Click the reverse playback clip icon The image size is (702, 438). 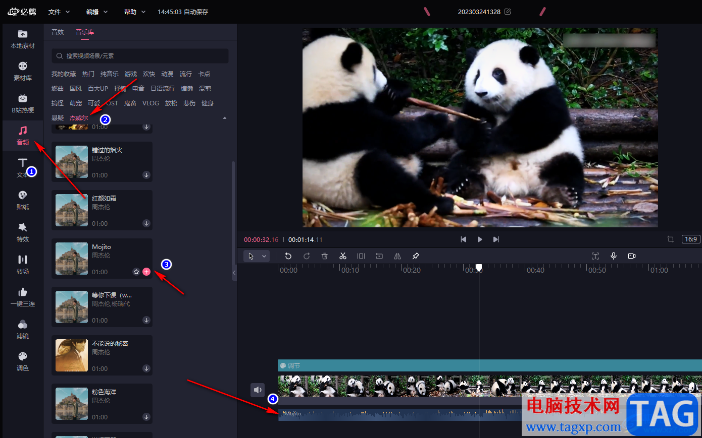point(379,256)
